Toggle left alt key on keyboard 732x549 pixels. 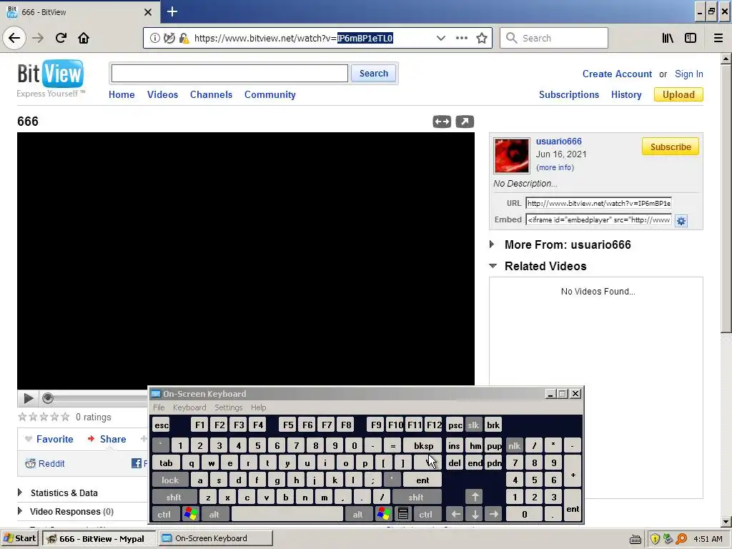click(214, 515)
